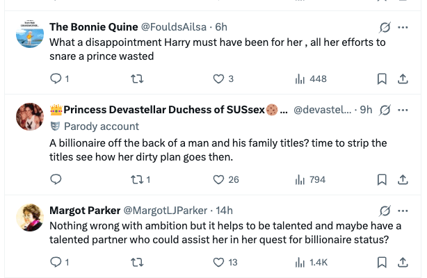
Task: Open more options on Margot Parker's tweet
Action: tap(403, 211)
